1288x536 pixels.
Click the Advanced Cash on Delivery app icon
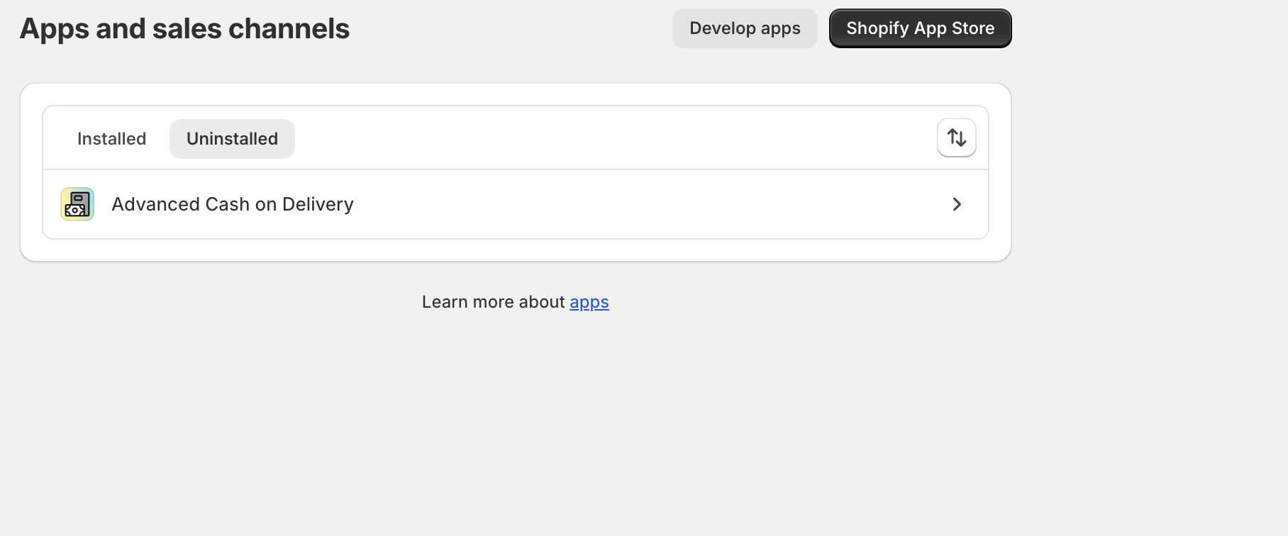(77, 204)
